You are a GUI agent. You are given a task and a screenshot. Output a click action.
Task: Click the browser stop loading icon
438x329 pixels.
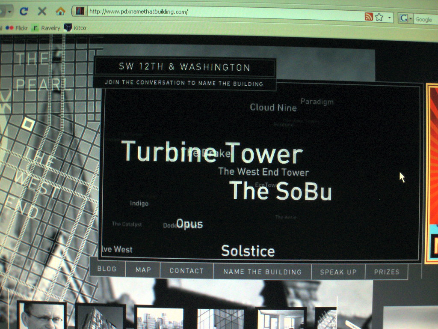point(42,11)
